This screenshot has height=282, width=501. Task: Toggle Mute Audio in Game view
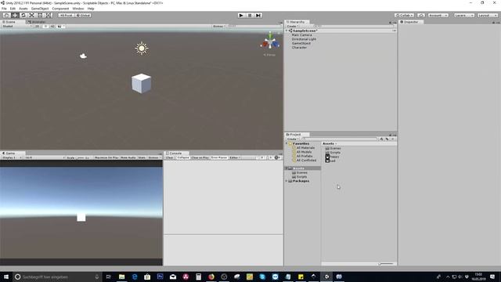(128, 157)
